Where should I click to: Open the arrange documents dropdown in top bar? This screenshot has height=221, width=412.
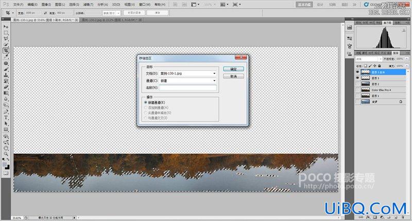tap(224, 5)
